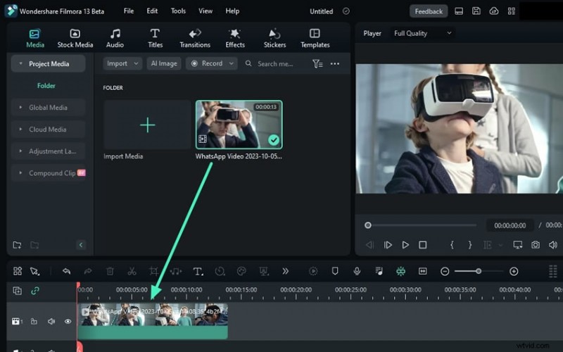
Task: Open the Media tab
Action: tap(34, 39)
